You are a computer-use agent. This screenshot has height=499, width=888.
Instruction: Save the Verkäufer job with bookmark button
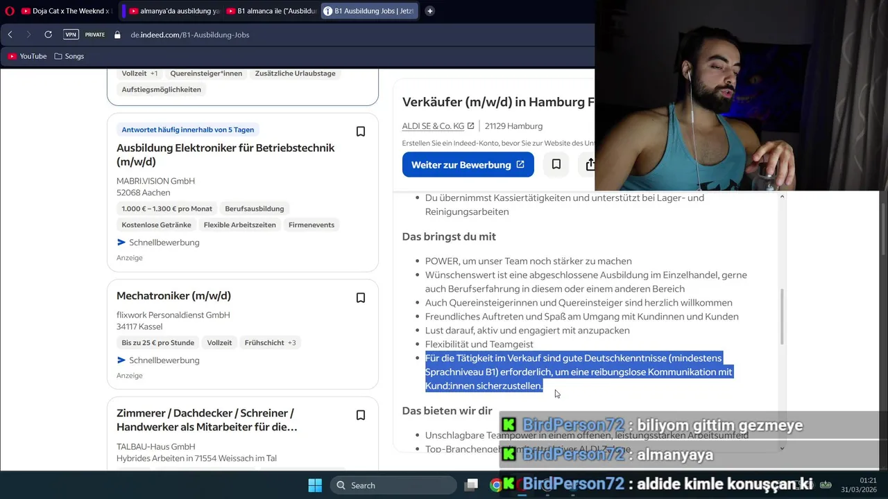click(x=556, y=165)
